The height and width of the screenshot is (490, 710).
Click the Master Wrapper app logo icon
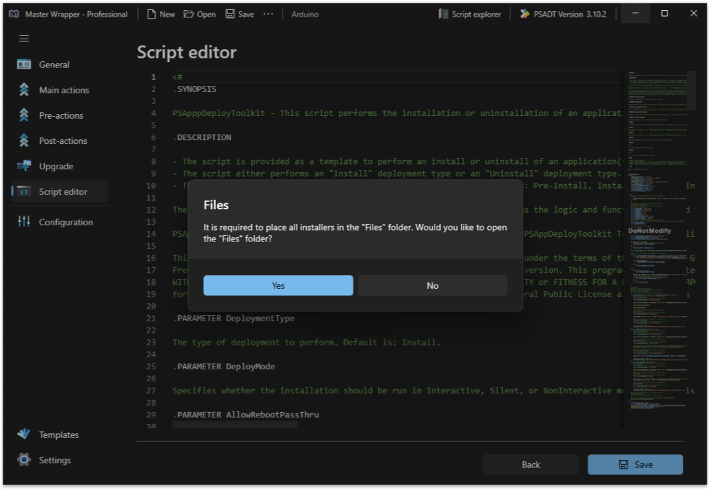pyautogui.click(x=14, y=14)
